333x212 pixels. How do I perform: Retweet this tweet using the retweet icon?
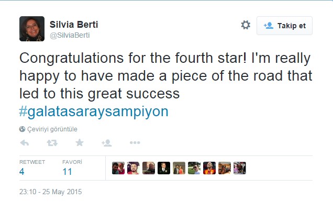(52, 143)
